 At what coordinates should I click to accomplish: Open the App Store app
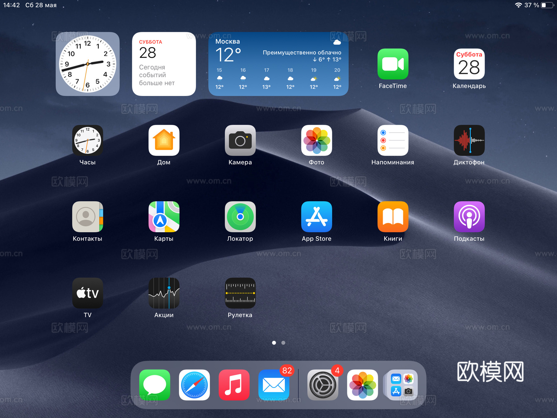317,217
